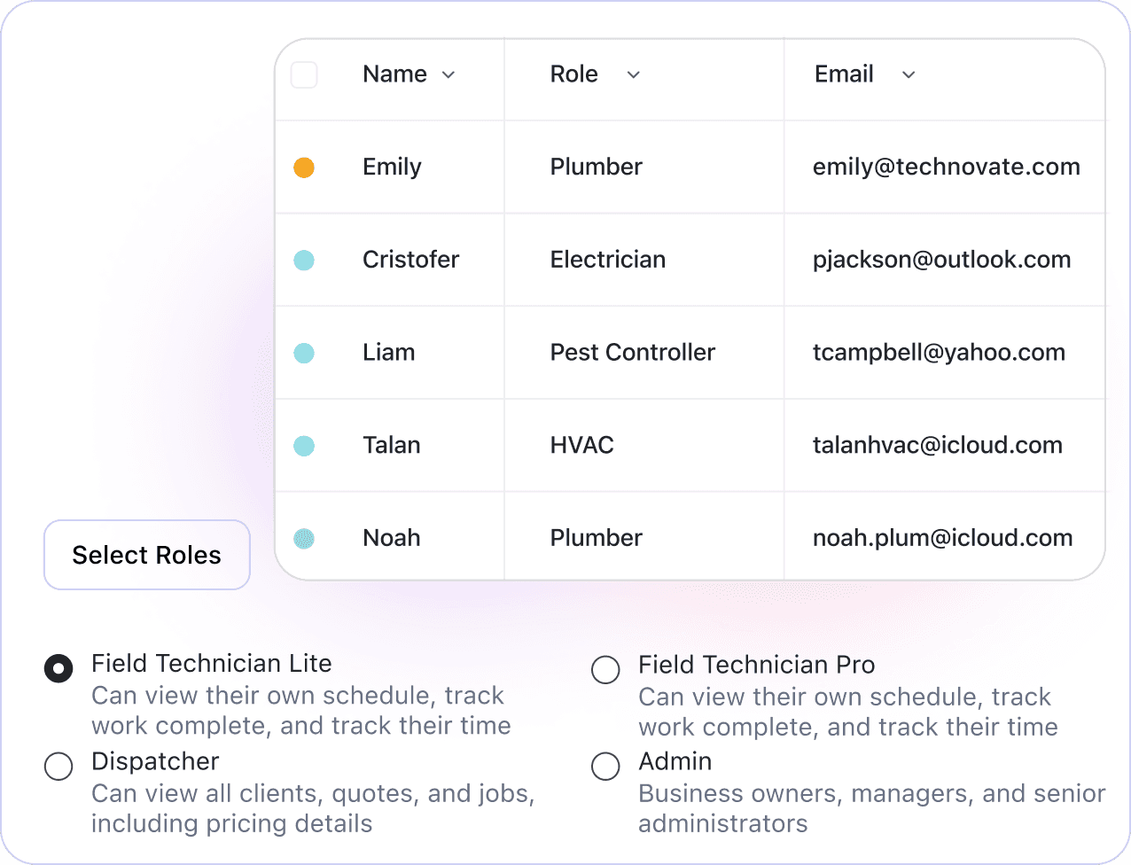Click the Electrician role cell for Cristofer

(x=607, y=260)
